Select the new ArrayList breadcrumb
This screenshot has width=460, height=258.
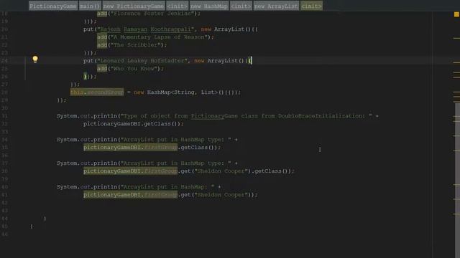tap(276, 6)
